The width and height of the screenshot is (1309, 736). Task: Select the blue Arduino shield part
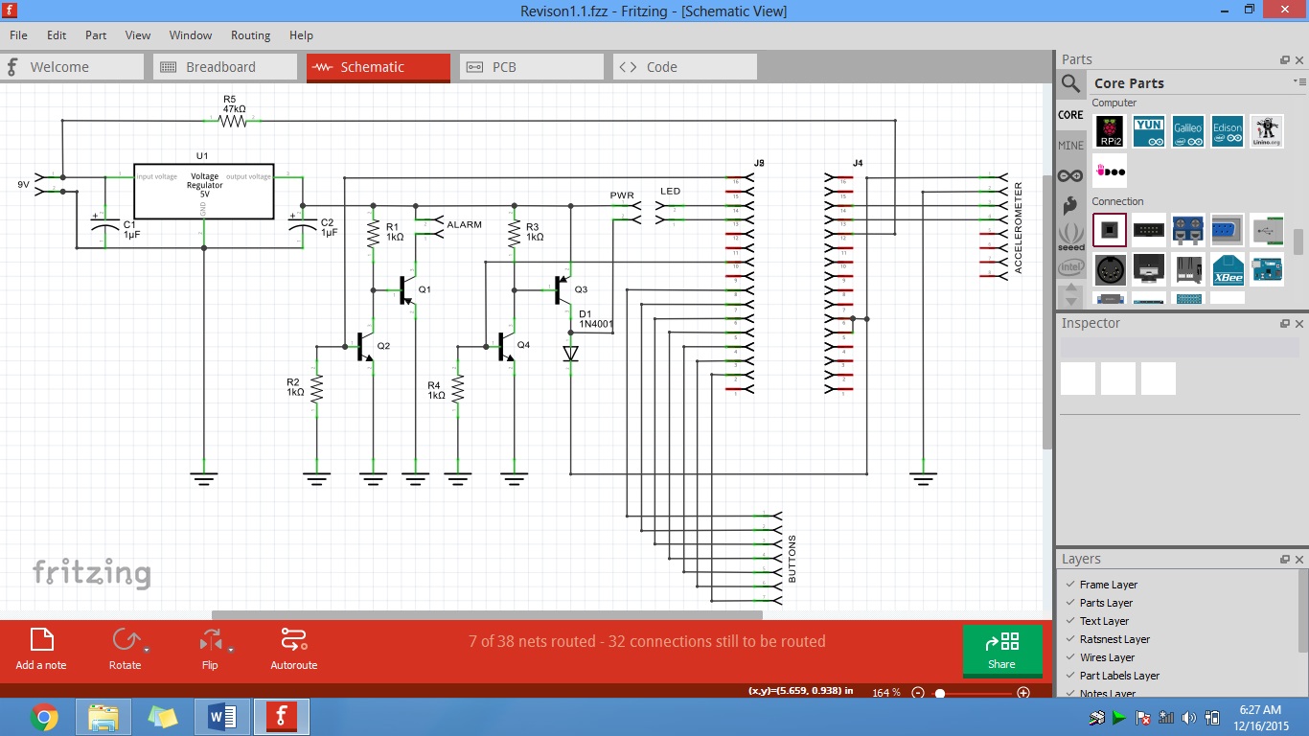tap(1267, 269)
